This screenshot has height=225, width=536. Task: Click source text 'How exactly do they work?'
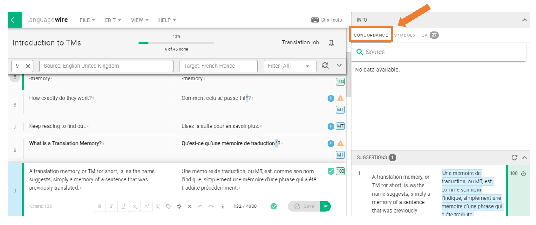[x=60, y=98]
